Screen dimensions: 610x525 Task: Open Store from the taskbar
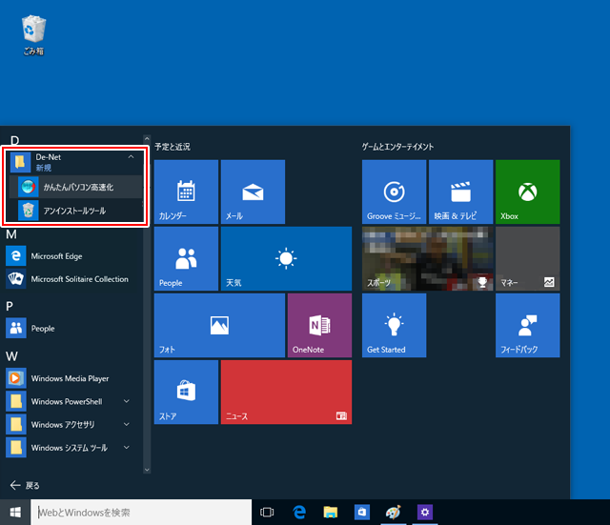(x=362, y=513)
